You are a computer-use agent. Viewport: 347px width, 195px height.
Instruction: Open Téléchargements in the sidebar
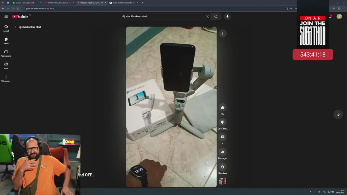coord(6,79)
